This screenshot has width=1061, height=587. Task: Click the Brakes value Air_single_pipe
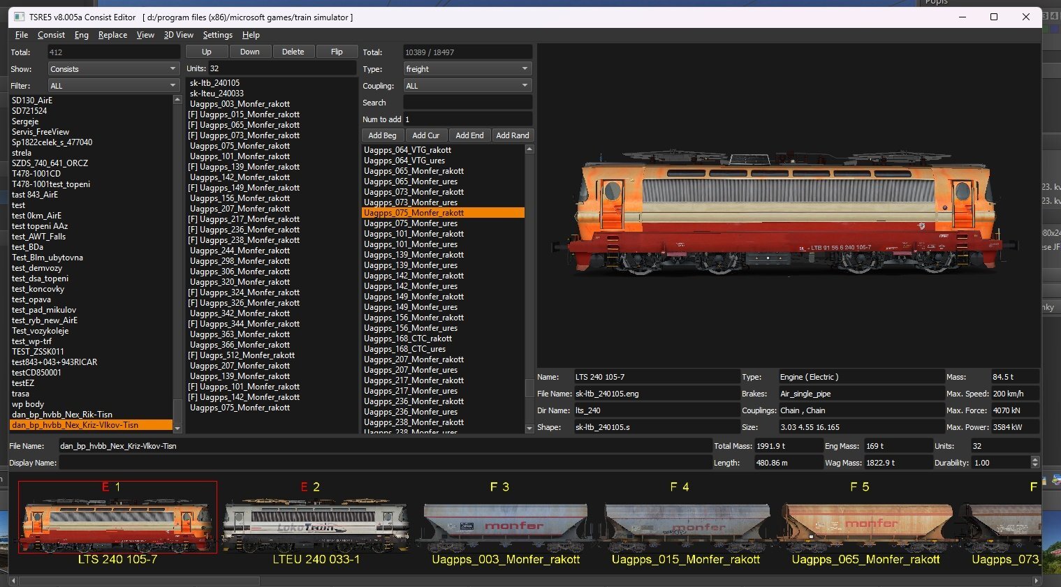pyautogui.click(x=861, y=394)
